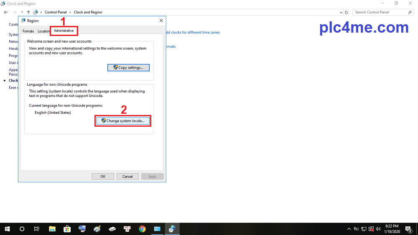Screen dimensions: 418x235
Task: Refresh the Control Panel page
Action: (x=347, y=12)
